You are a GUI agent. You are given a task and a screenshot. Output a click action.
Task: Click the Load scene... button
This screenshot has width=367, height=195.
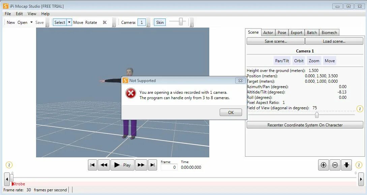click(x=334, y=41)
